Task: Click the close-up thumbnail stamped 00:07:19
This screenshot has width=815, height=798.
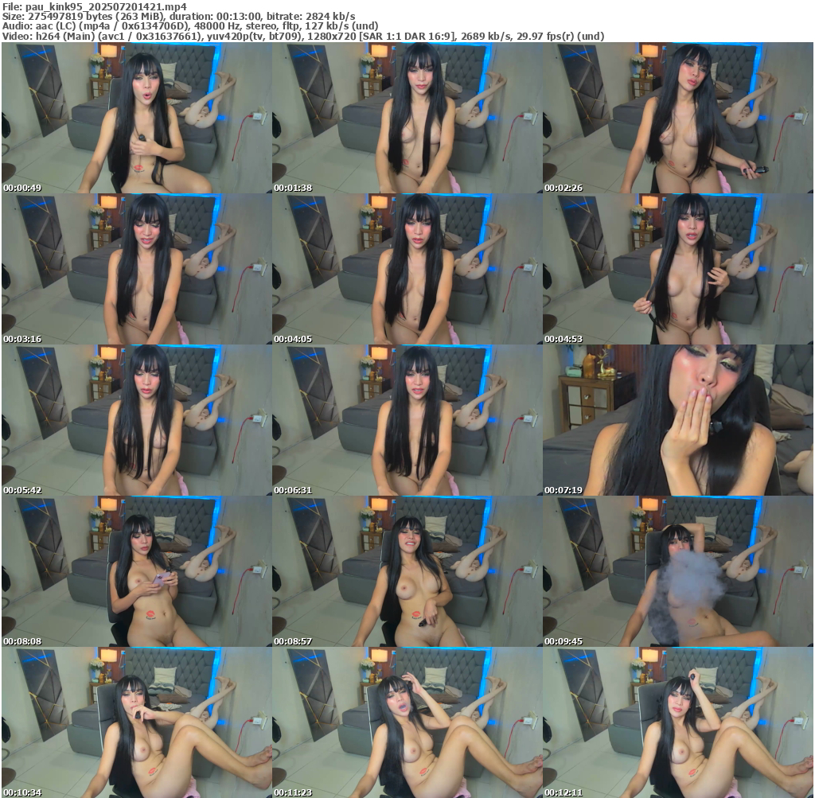Action: click(678, 420)
